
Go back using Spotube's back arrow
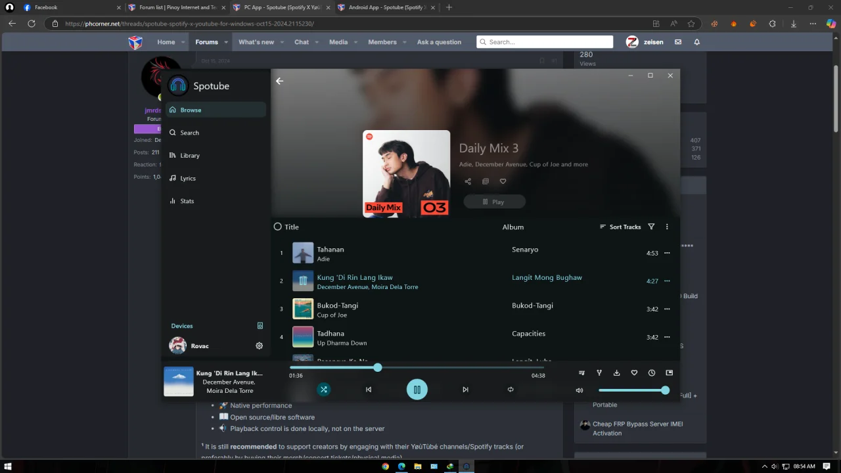pyautogui.click(x=279, y=81)
